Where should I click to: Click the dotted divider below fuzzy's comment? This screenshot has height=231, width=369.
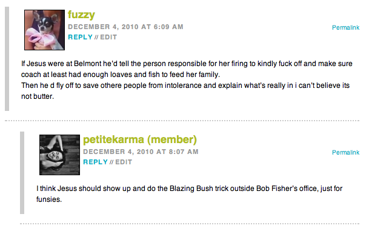click(182, 121)
